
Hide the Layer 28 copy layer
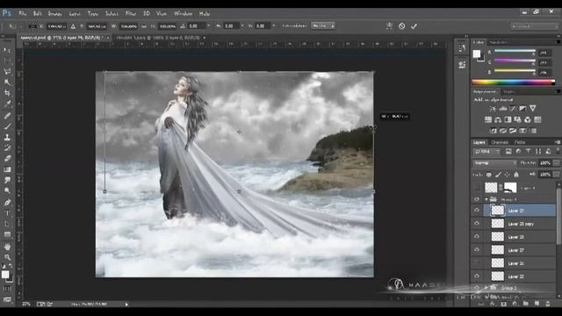pyautogui.click(x=477, y=223)
